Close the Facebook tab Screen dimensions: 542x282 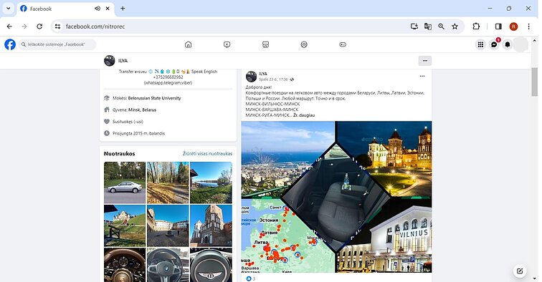tap(108, 9)
